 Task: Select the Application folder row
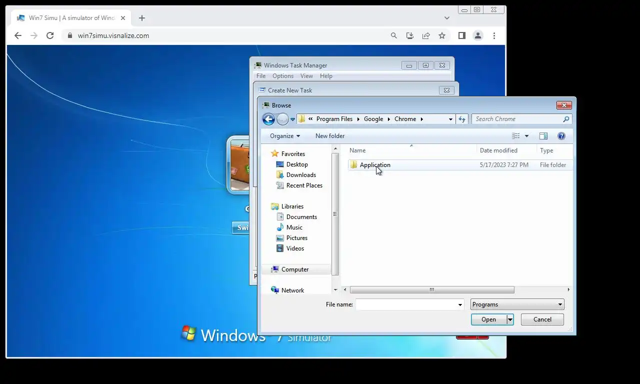click(x=460, y=165)
